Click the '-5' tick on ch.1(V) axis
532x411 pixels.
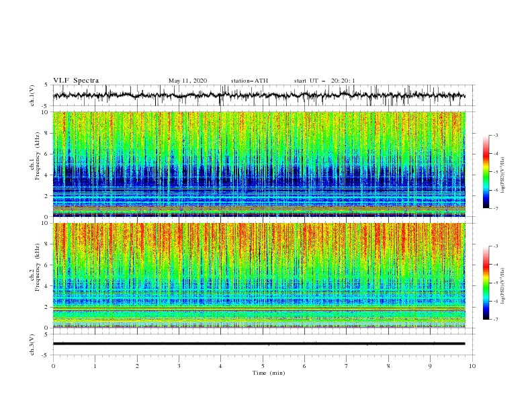coord(46,106)
